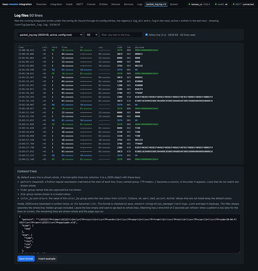Click the time column header
This screenshot has height=271, width=258.
[21, 47]
